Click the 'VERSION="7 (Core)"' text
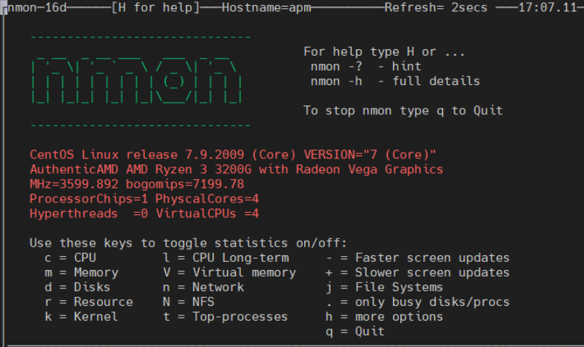The height and width of the screenshot is (347, 584). pyautogui.click(x=369, y=154)
